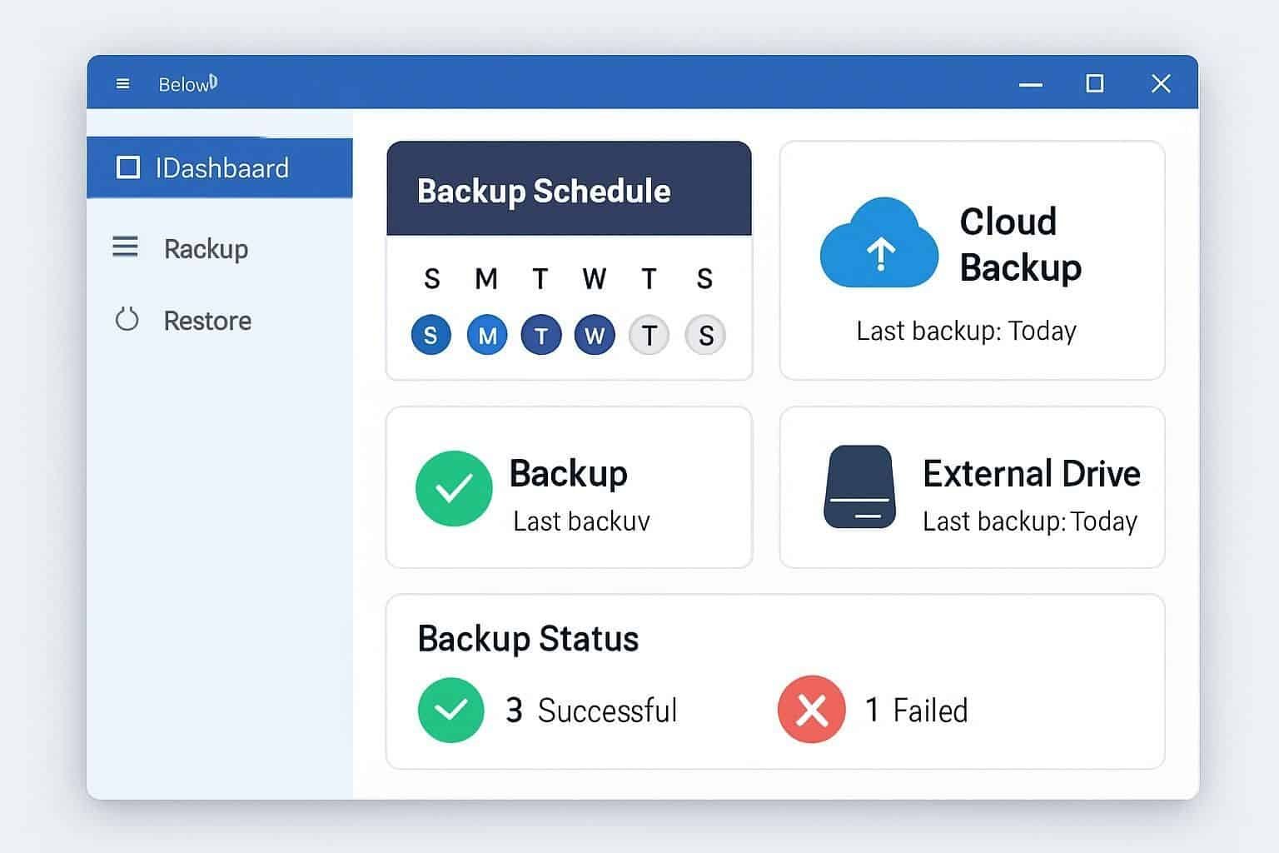The height and width of the screenshot is (853, 1279).
Task: Toggle the Sunday schedule day circle
Action: [x=430, y=335]
